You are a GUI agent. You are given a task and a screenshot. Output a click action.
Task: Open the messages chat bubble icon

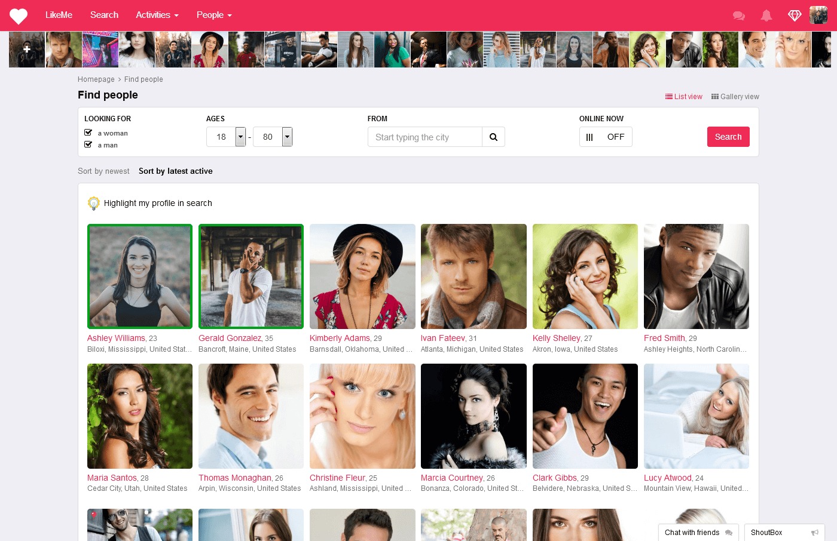[x=739, y=16]
